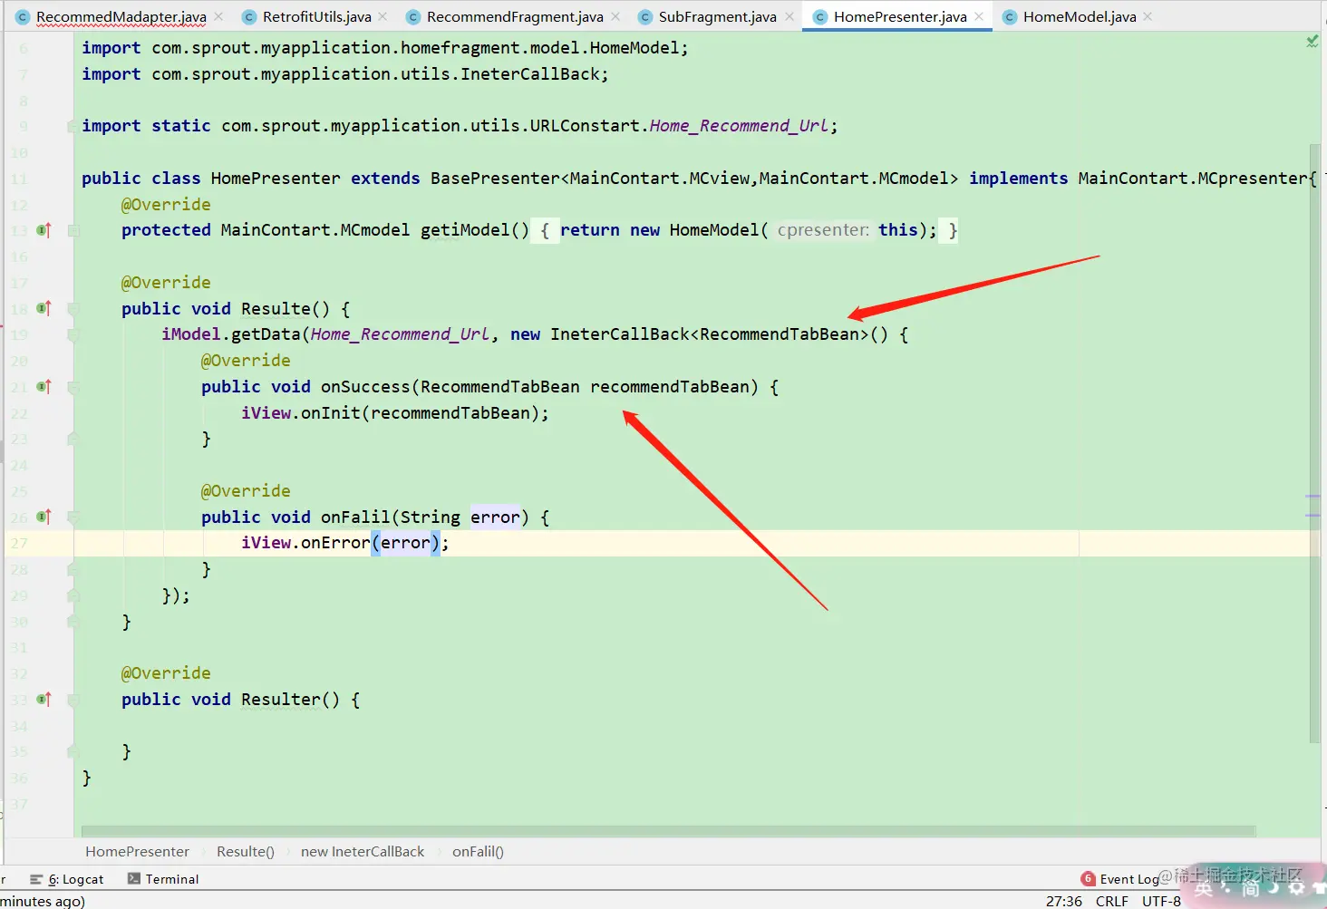Click class icon on HomePresenter.java tab
The image size is (1327, 909).
coord(820,17)
